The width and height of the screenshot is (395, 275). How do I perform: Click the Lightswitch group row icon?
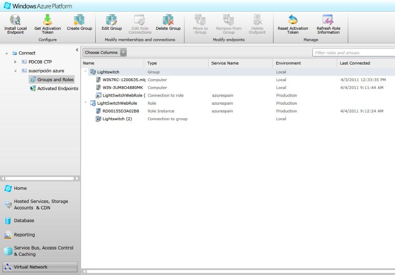click(x=93, y=72)
